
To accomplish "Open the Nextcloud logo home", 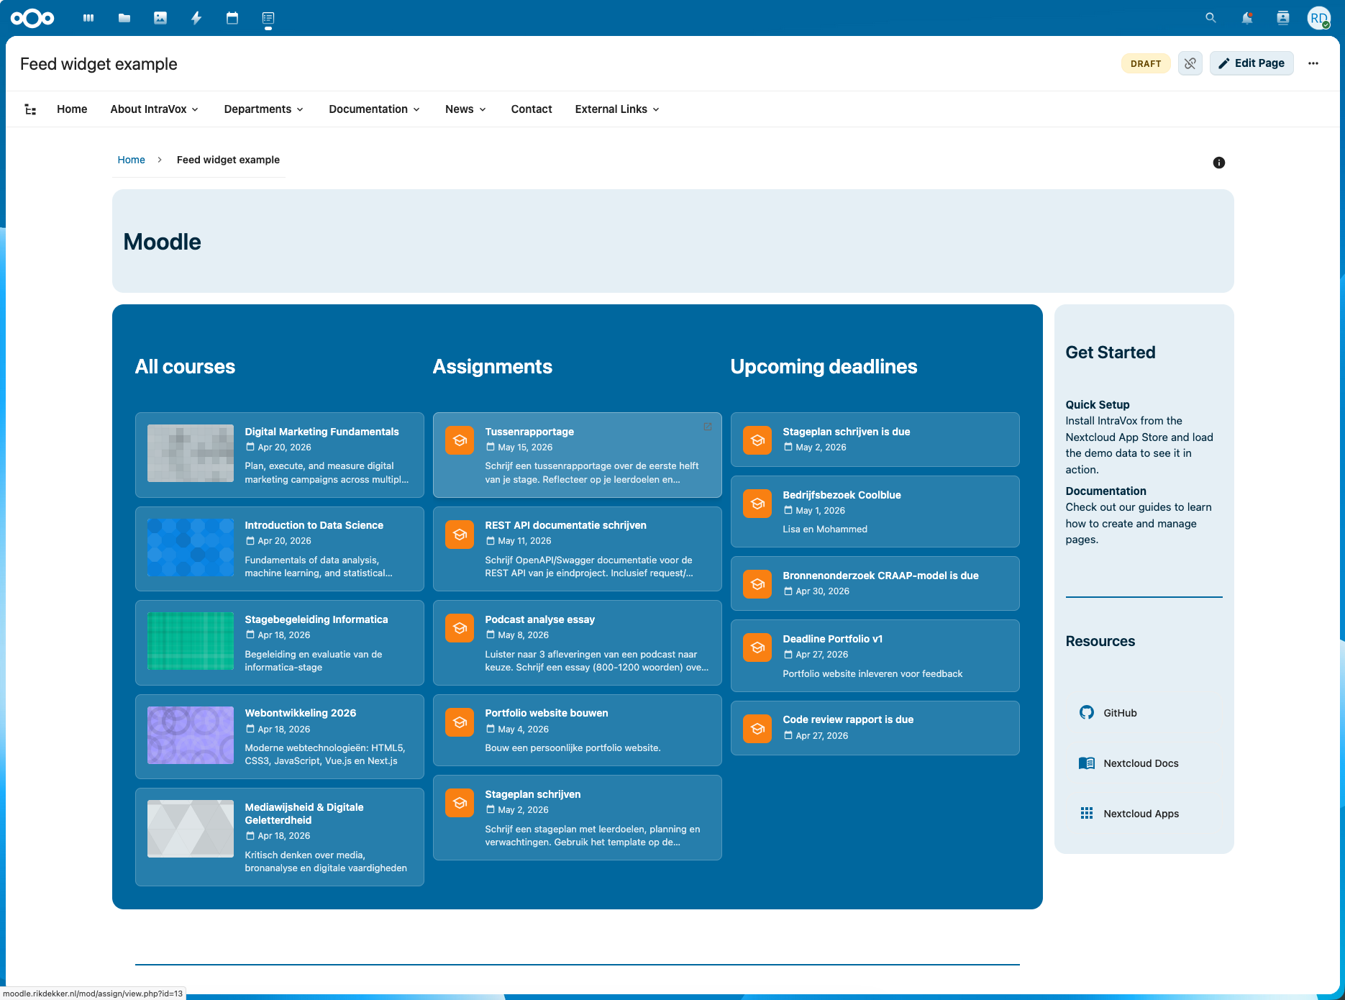I will tap(32, 18).
